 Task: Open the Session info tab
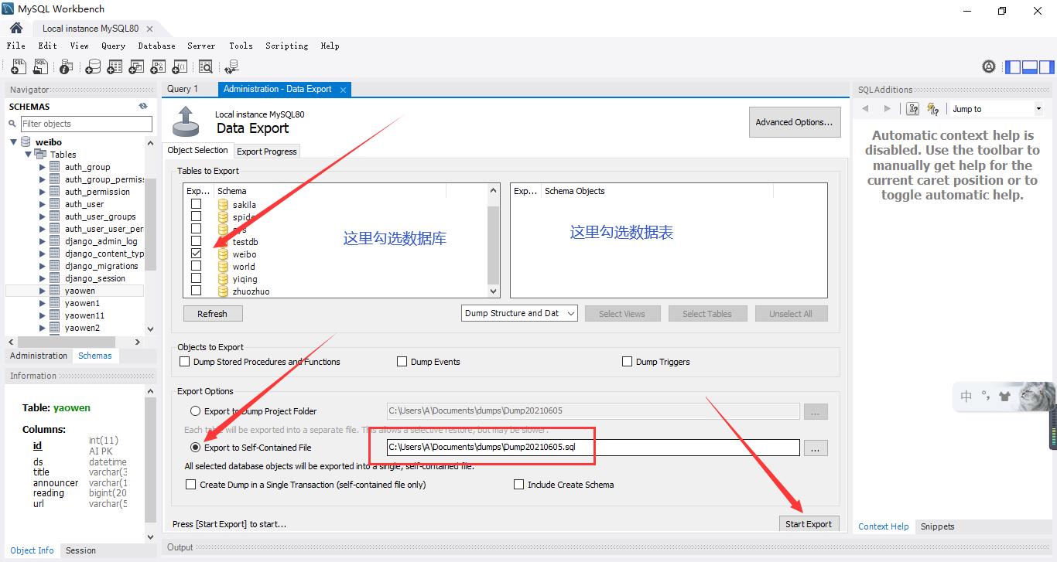80,550
